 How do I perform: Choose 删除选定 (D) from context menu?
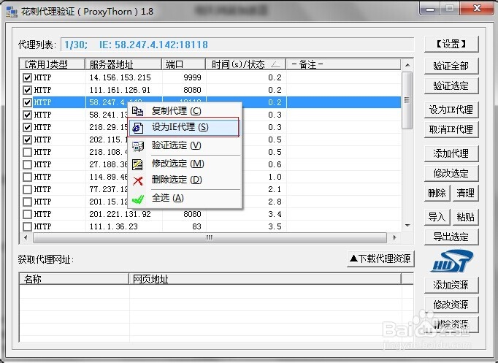click(185, 180)
